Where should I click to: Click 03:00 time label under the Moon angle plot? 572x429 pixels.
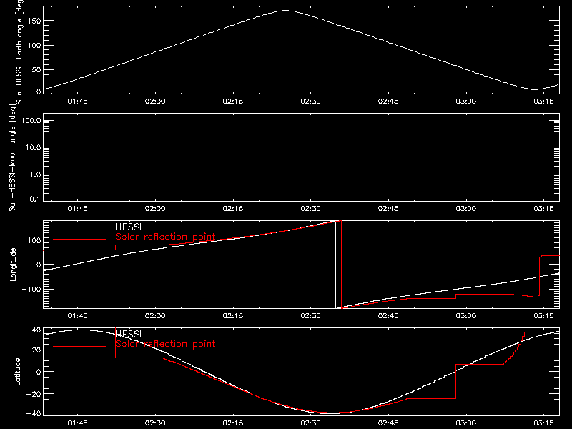coord(466,209)
